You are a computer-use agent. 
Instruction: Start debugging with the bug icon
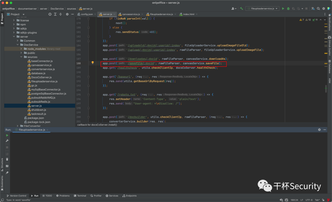pyautogui.click(x=288, y=9)
